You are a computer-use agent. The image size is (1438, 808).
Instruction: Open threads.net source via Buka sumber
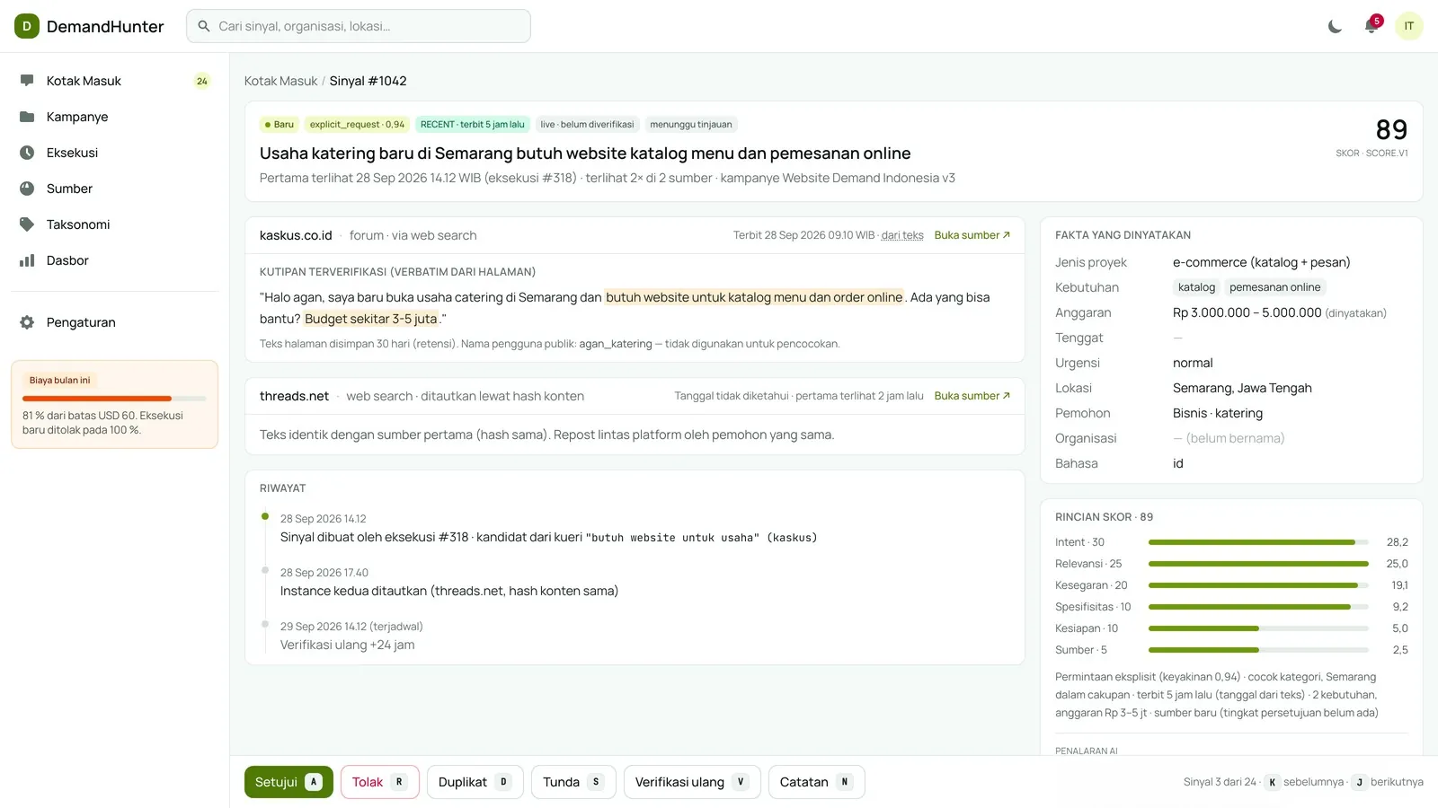point(972,396)
